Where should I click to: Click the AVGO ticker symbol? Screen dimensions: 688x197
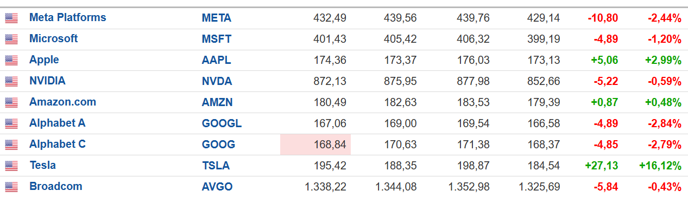coord(217,187)
